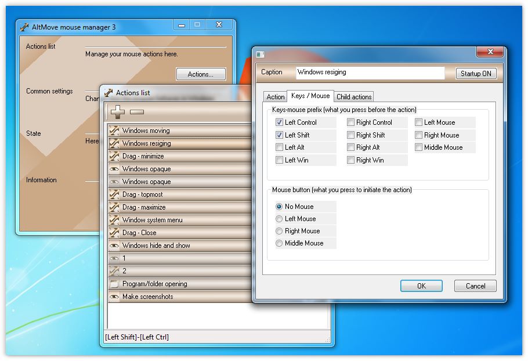Click the icon beside Program/folder opening
The height and width of the screenshot is (361, 528).
pyautogui.click(x=114, y=284)
